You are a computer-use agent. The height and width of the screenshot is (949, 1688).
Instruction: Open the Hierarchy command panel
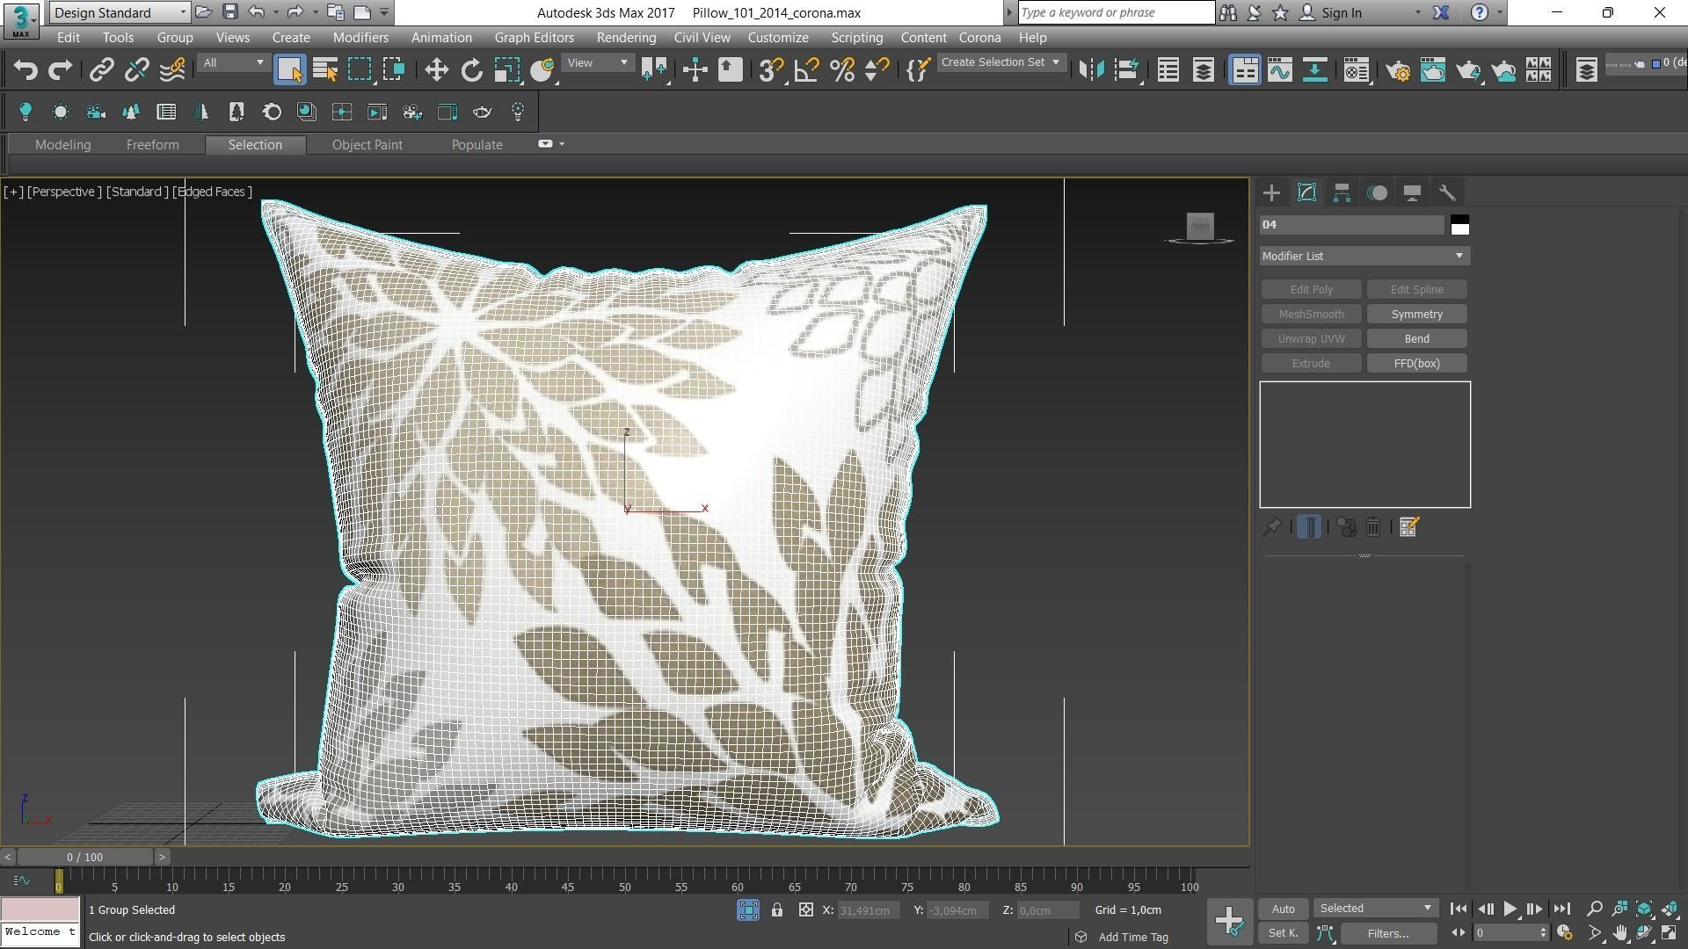click(1342, 193)
